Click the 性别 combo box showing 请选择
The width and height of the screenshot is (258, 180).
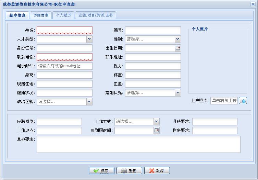pos(150,39)
